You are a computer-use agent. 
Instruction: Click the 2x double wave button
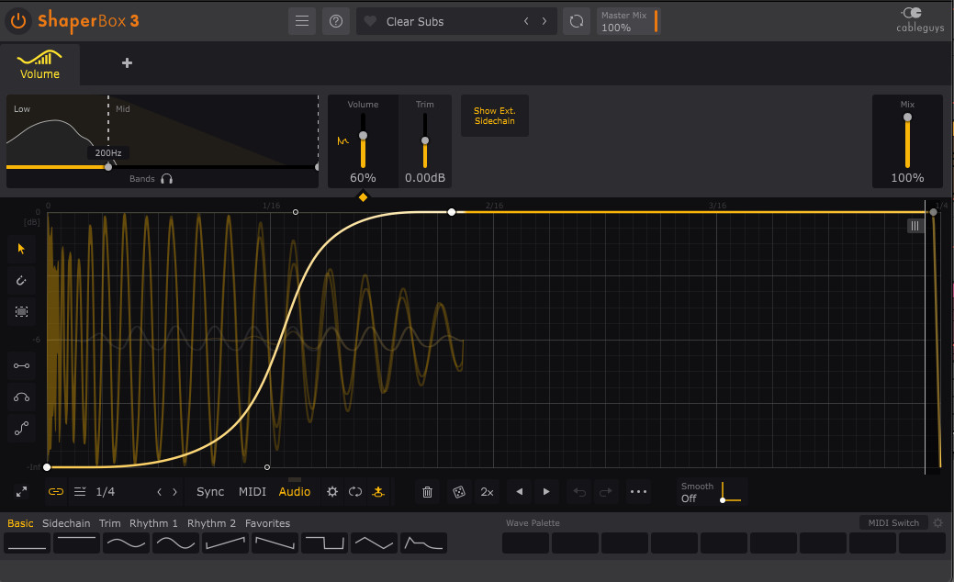pyautogui.click(x=487, y=491)
